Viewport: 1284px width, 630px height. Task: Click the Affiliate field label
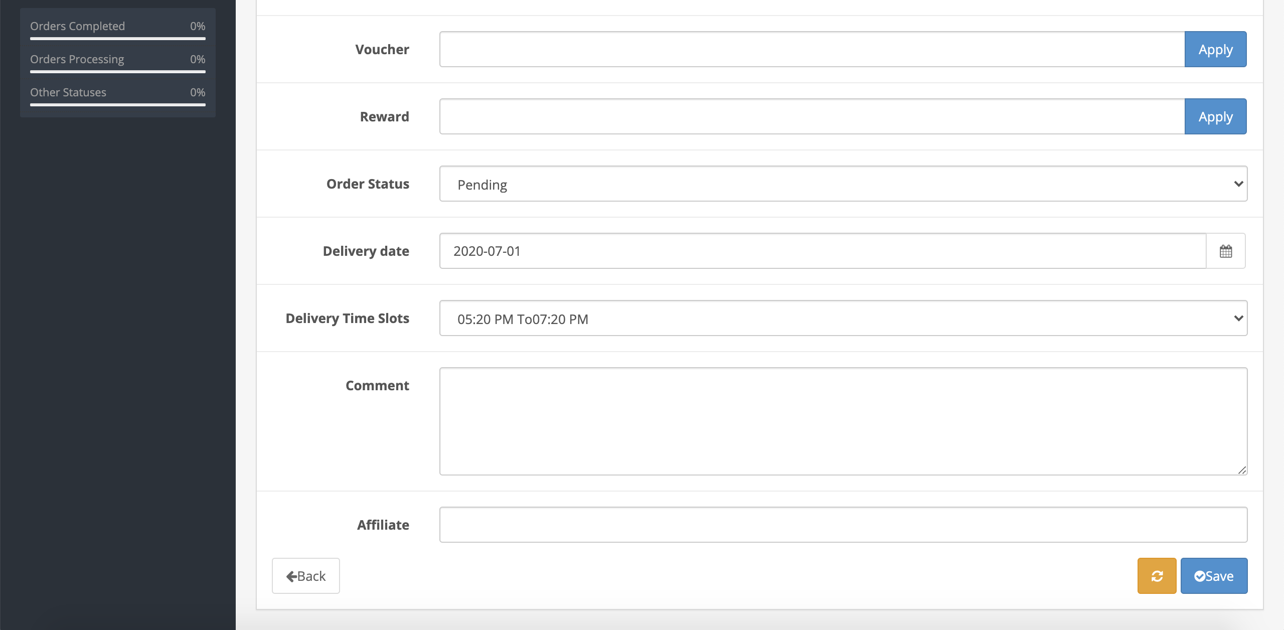[x=383, y=525]
